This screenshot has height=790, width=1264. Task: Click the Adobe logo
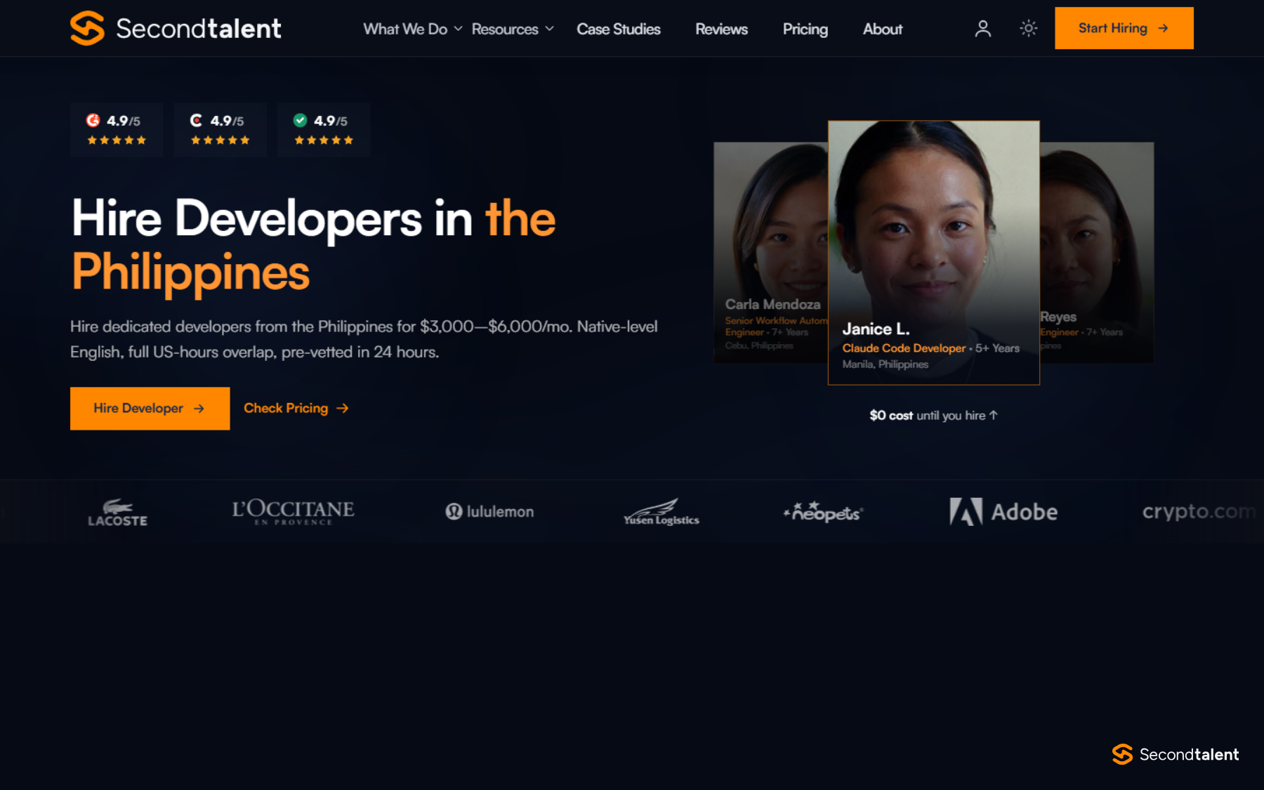(x=1003, y=512)
